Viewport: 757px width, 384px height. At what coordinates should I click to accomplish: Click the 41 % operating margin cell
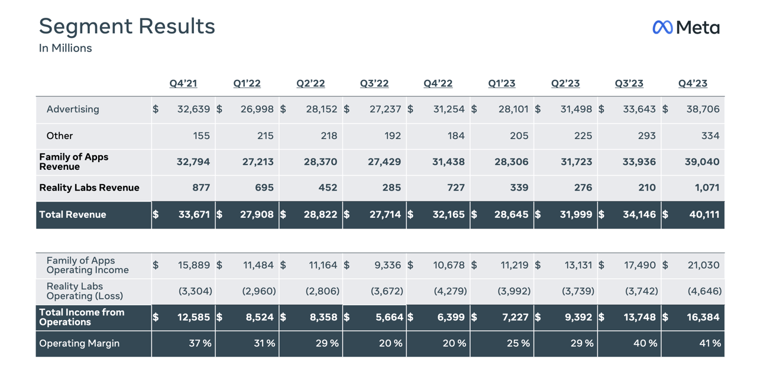709,344
